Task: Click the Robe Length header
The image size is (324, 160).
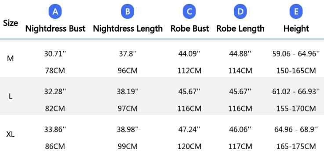Action: pos(240,28)
